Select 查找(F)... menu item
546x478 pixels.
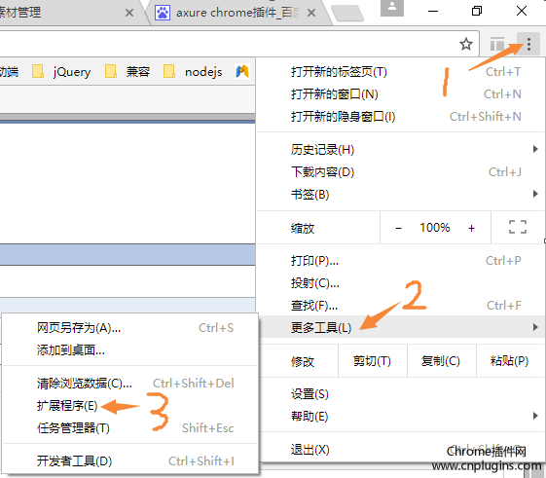click(x=400, y=305)
